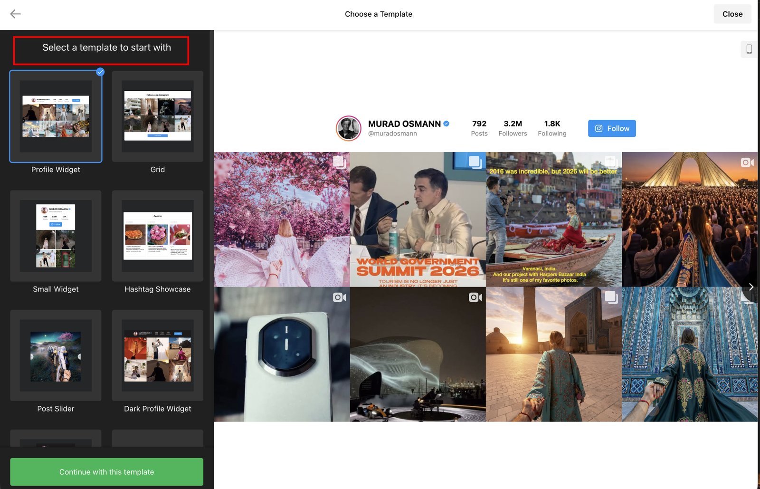Choose the Grid template thumbnail
This screenshot has height=489, width=760.
158,116
